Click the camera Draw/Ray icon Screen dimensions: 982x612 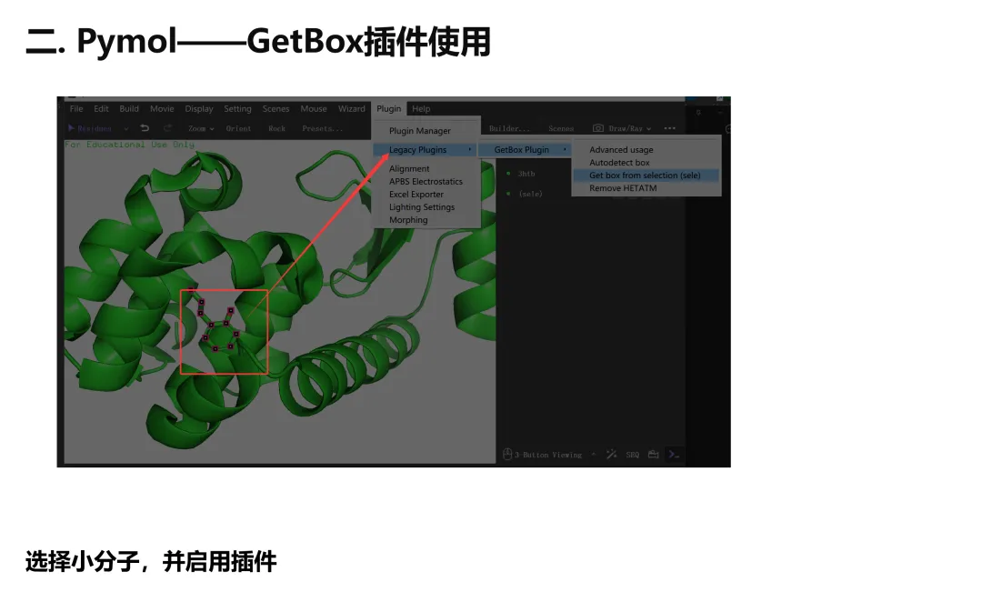tap(598, 128)
